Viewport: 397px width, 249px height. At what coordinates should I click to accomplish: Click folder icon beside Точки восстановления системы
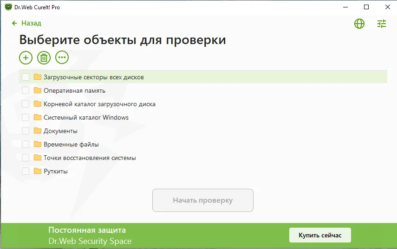point(38,158)
